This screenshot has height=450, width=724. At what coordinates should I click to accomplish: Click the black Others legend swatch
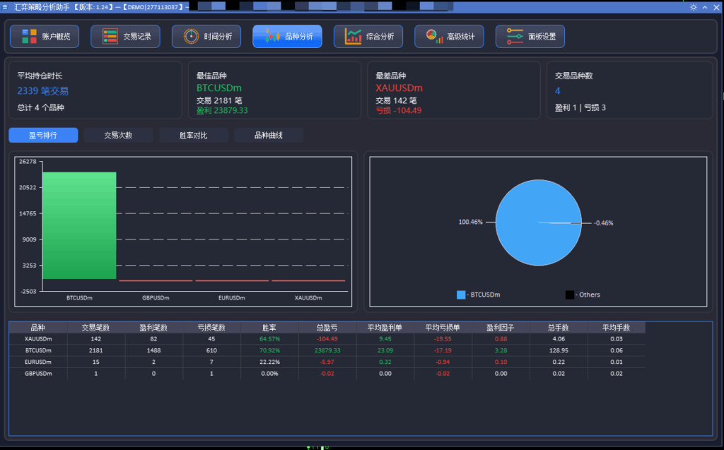coord(569,295)
